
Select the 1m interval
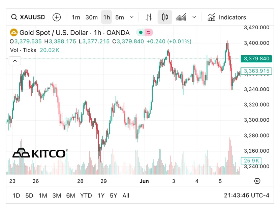click(x=76, y=17)
